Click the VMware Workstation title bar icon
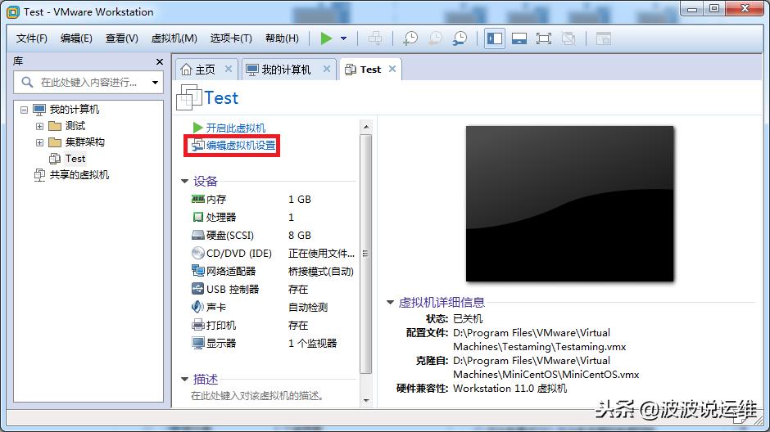Image resolution: width=770 pixels, height=432 pixels. coord(13,11)
